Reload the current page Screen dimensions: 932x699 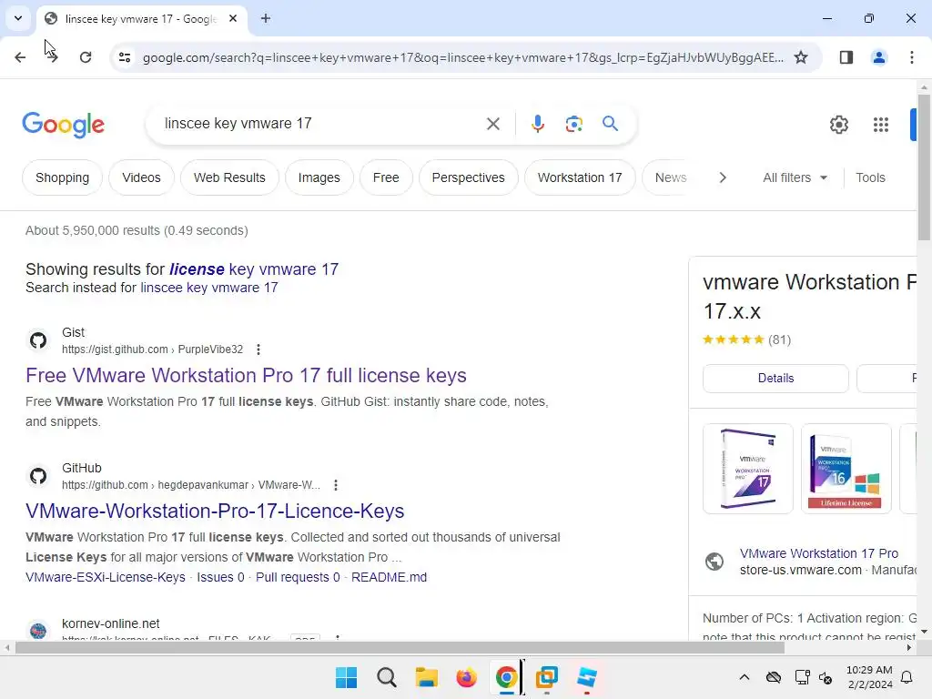86,57
